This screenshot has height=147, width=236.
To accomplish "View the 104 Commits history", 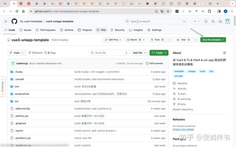I will [x=154, y=64].
